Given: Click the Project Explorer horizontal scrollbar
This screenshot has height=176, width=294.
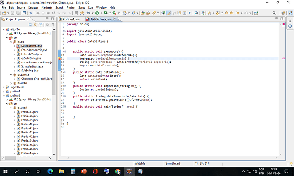Looking at the screenshot, I should (x=10, y=158).
